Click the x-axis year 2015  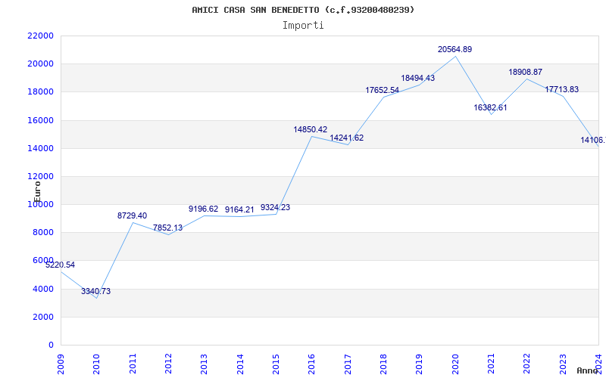click(x=276, y=364)
